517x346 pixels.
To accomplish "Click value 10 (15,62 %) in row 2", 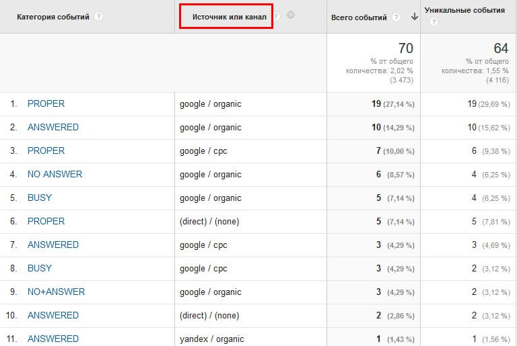I will [x=489, y=128].
